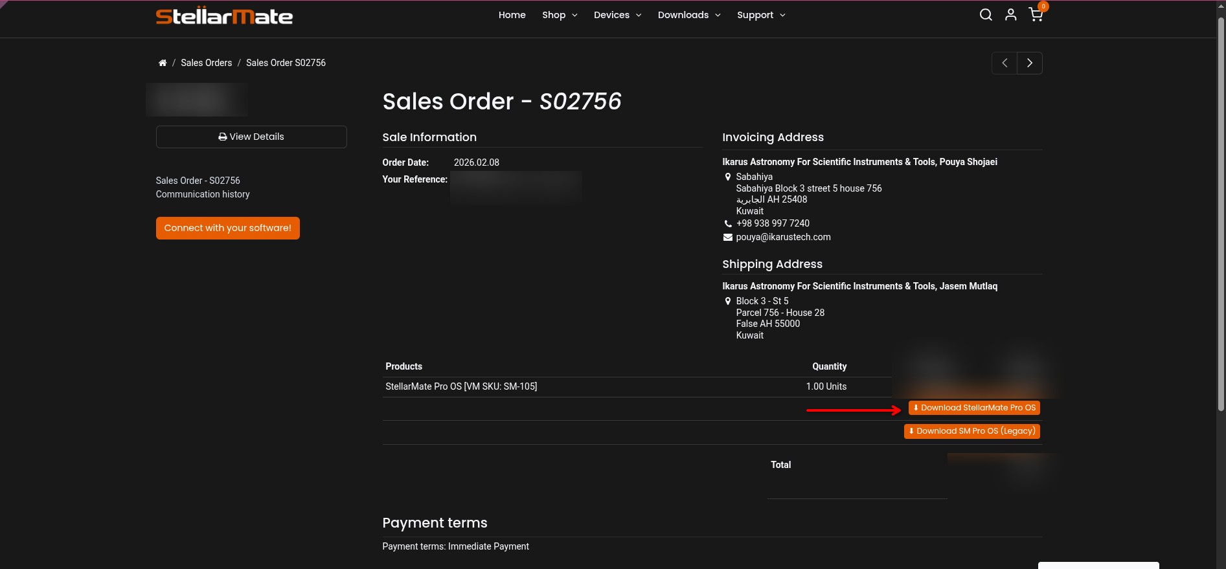The height and width of the screenshot is (569, 1226).
Task: Click Connect with your software button
Action: (228, 228)
